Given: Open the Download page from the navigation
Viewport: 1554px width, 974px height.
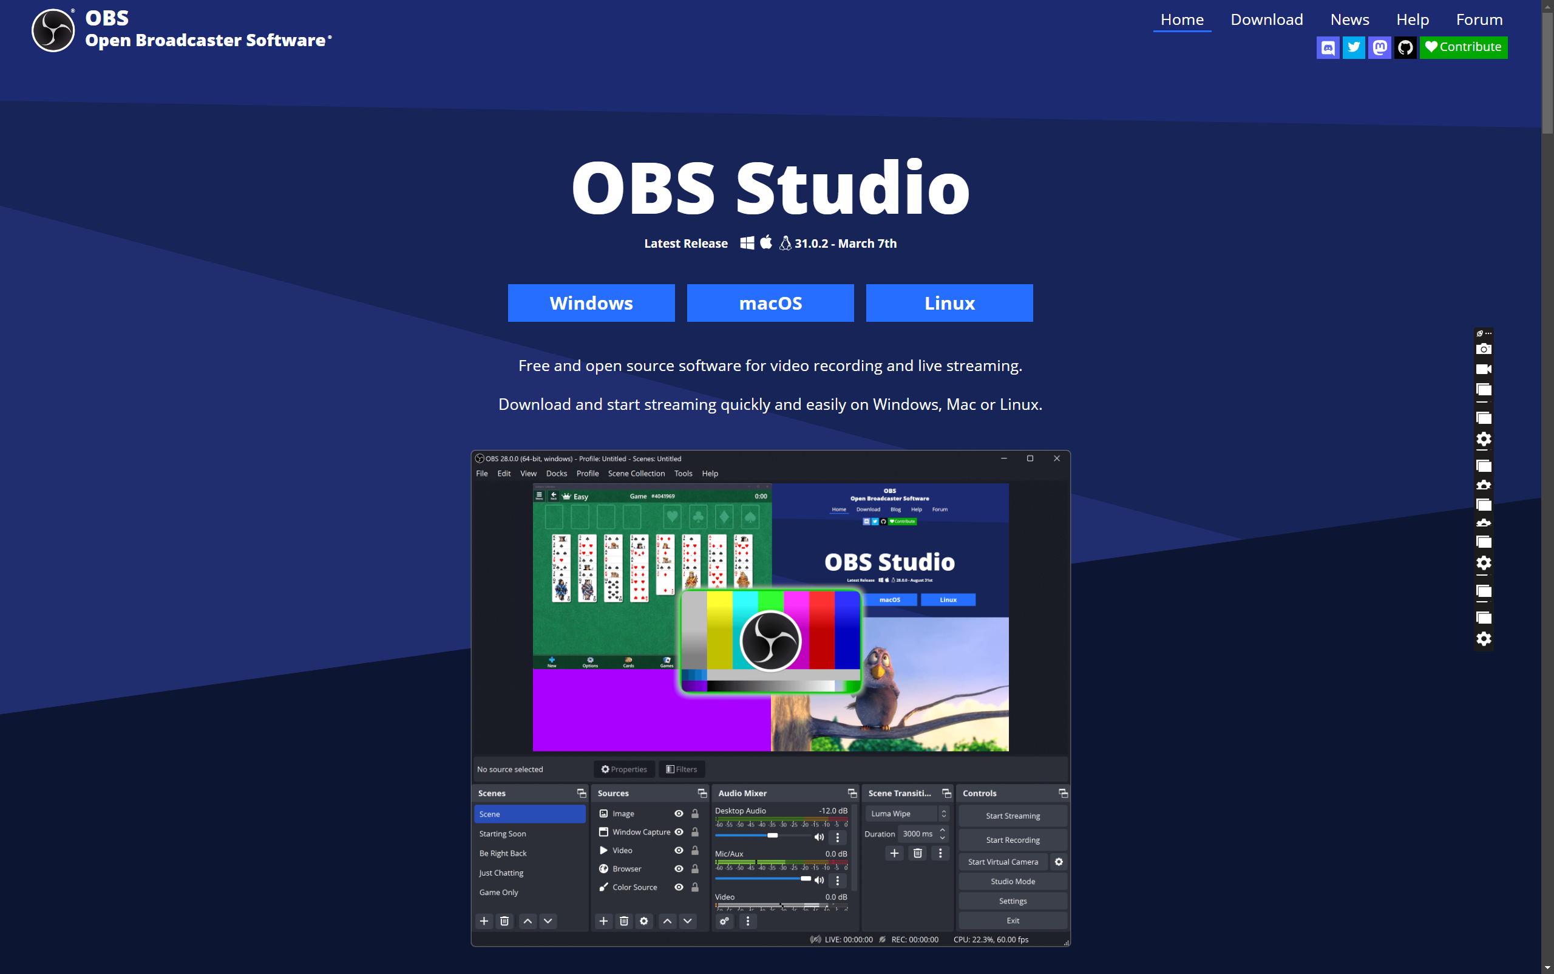Looking at the screenshot, I should (1266, 19).
